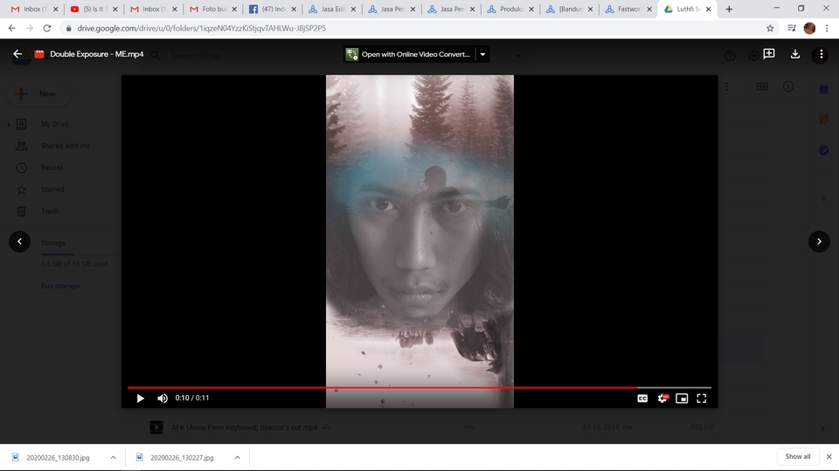Show all downloads
This screenshot has width=839, height=471.
(798, 456)
